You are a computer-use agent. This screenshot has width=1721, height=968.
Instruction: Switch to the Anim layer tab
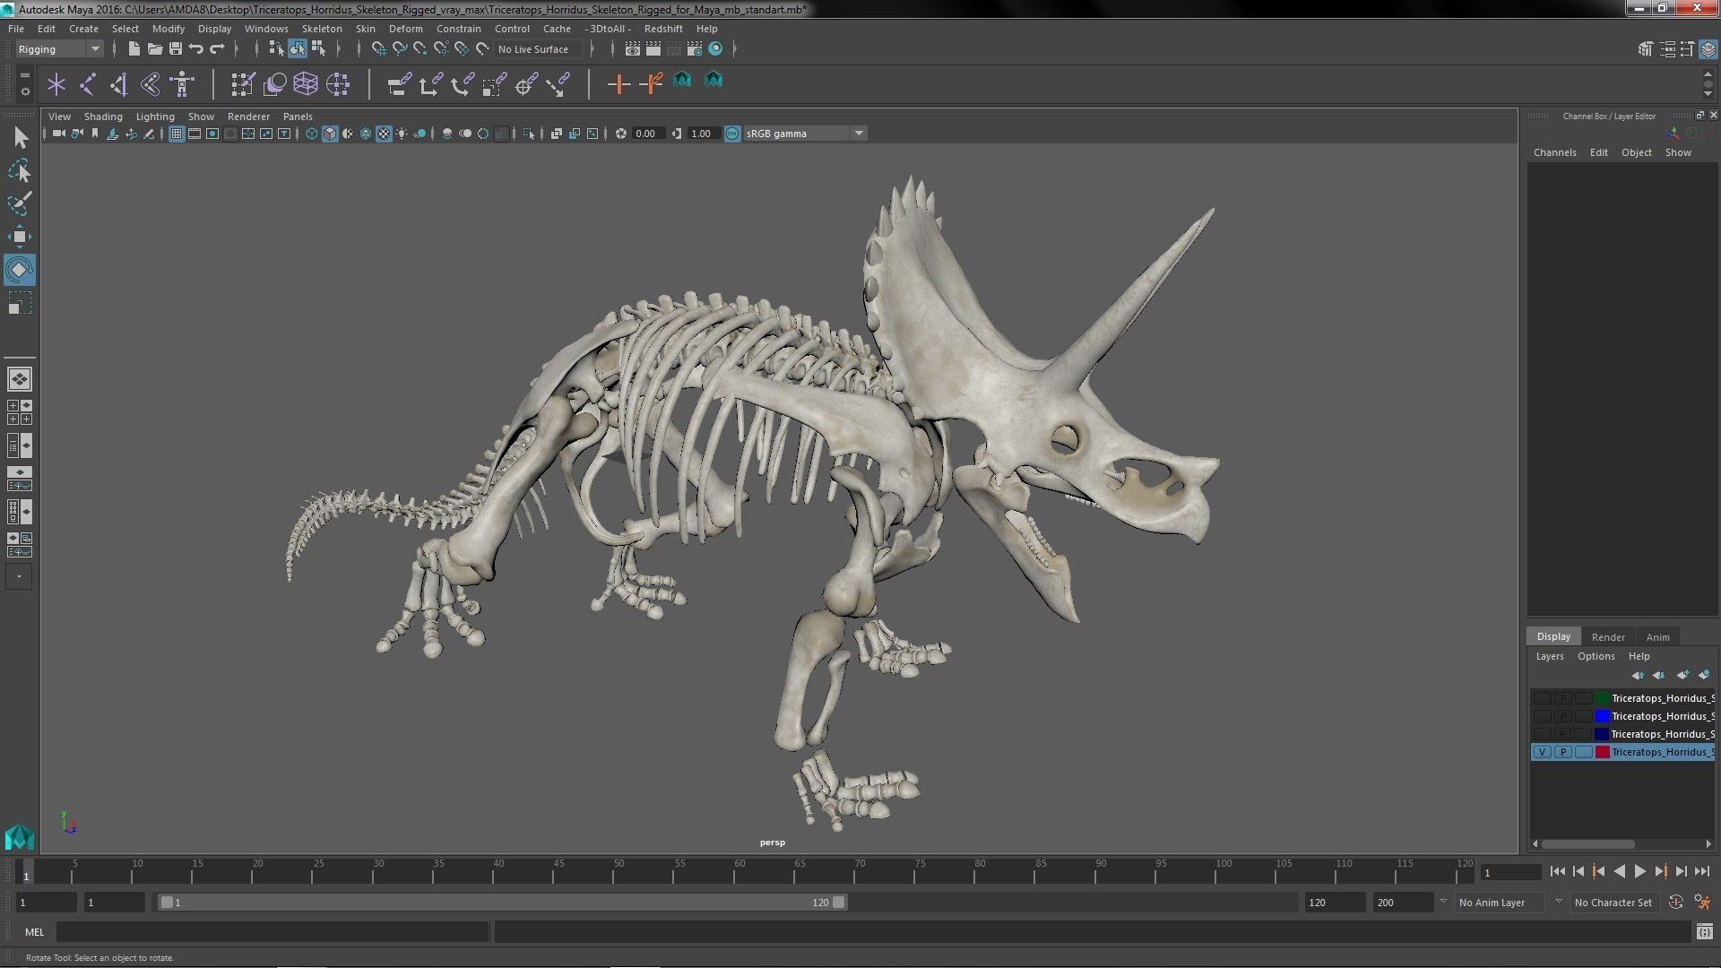1657,637
